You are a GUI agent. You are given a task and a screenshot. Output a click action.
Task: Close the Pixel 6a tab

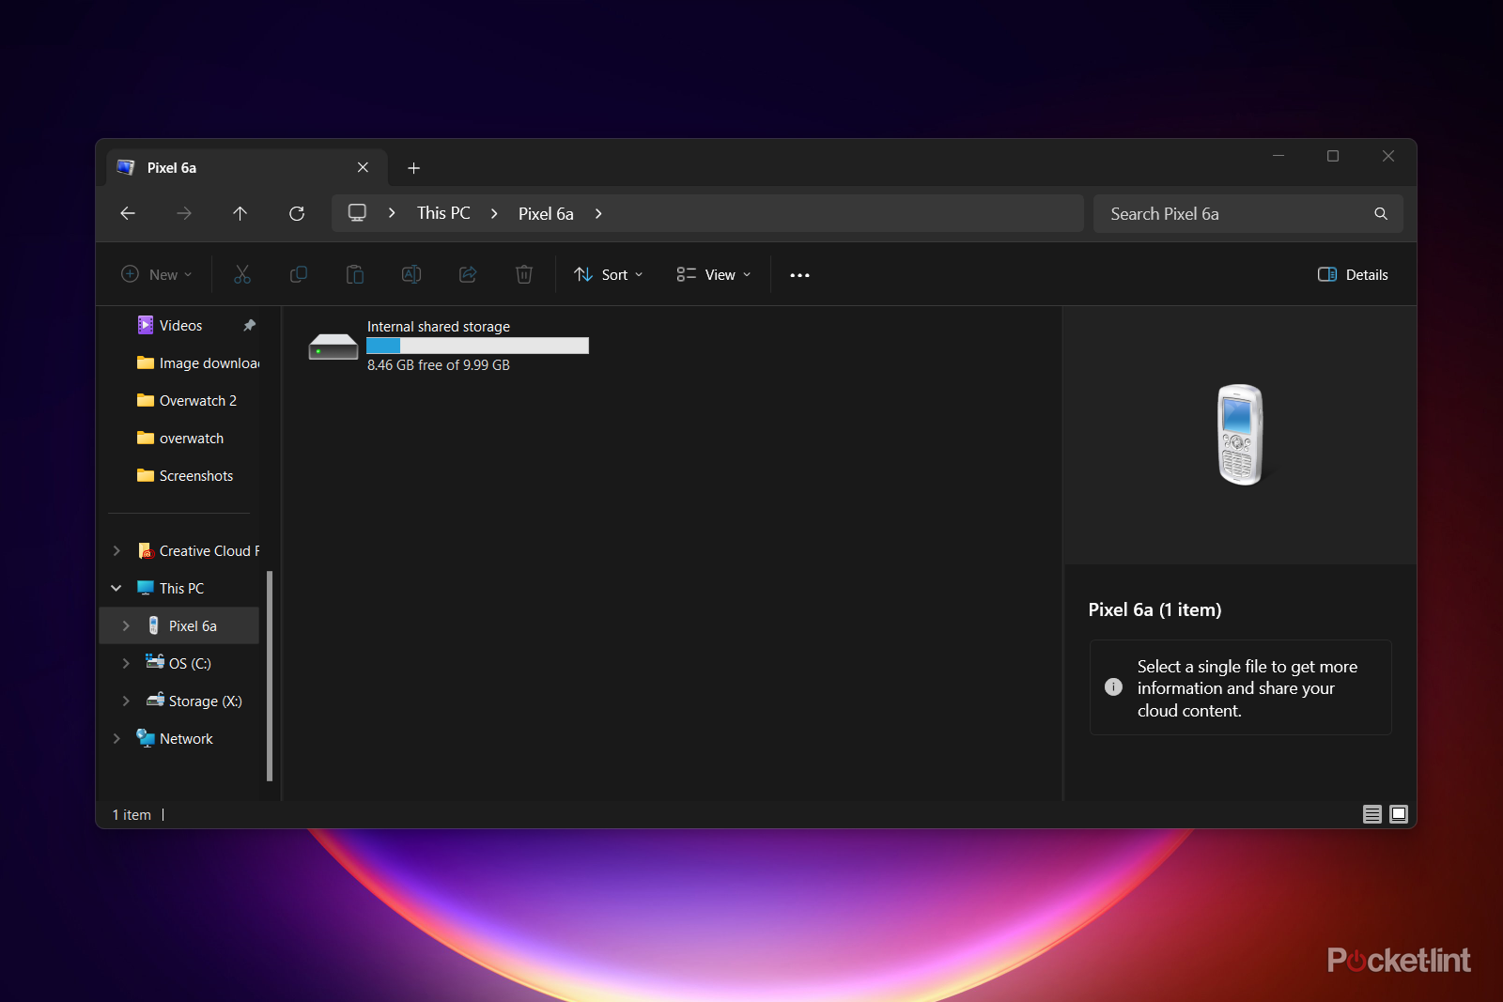coord(363,167)
